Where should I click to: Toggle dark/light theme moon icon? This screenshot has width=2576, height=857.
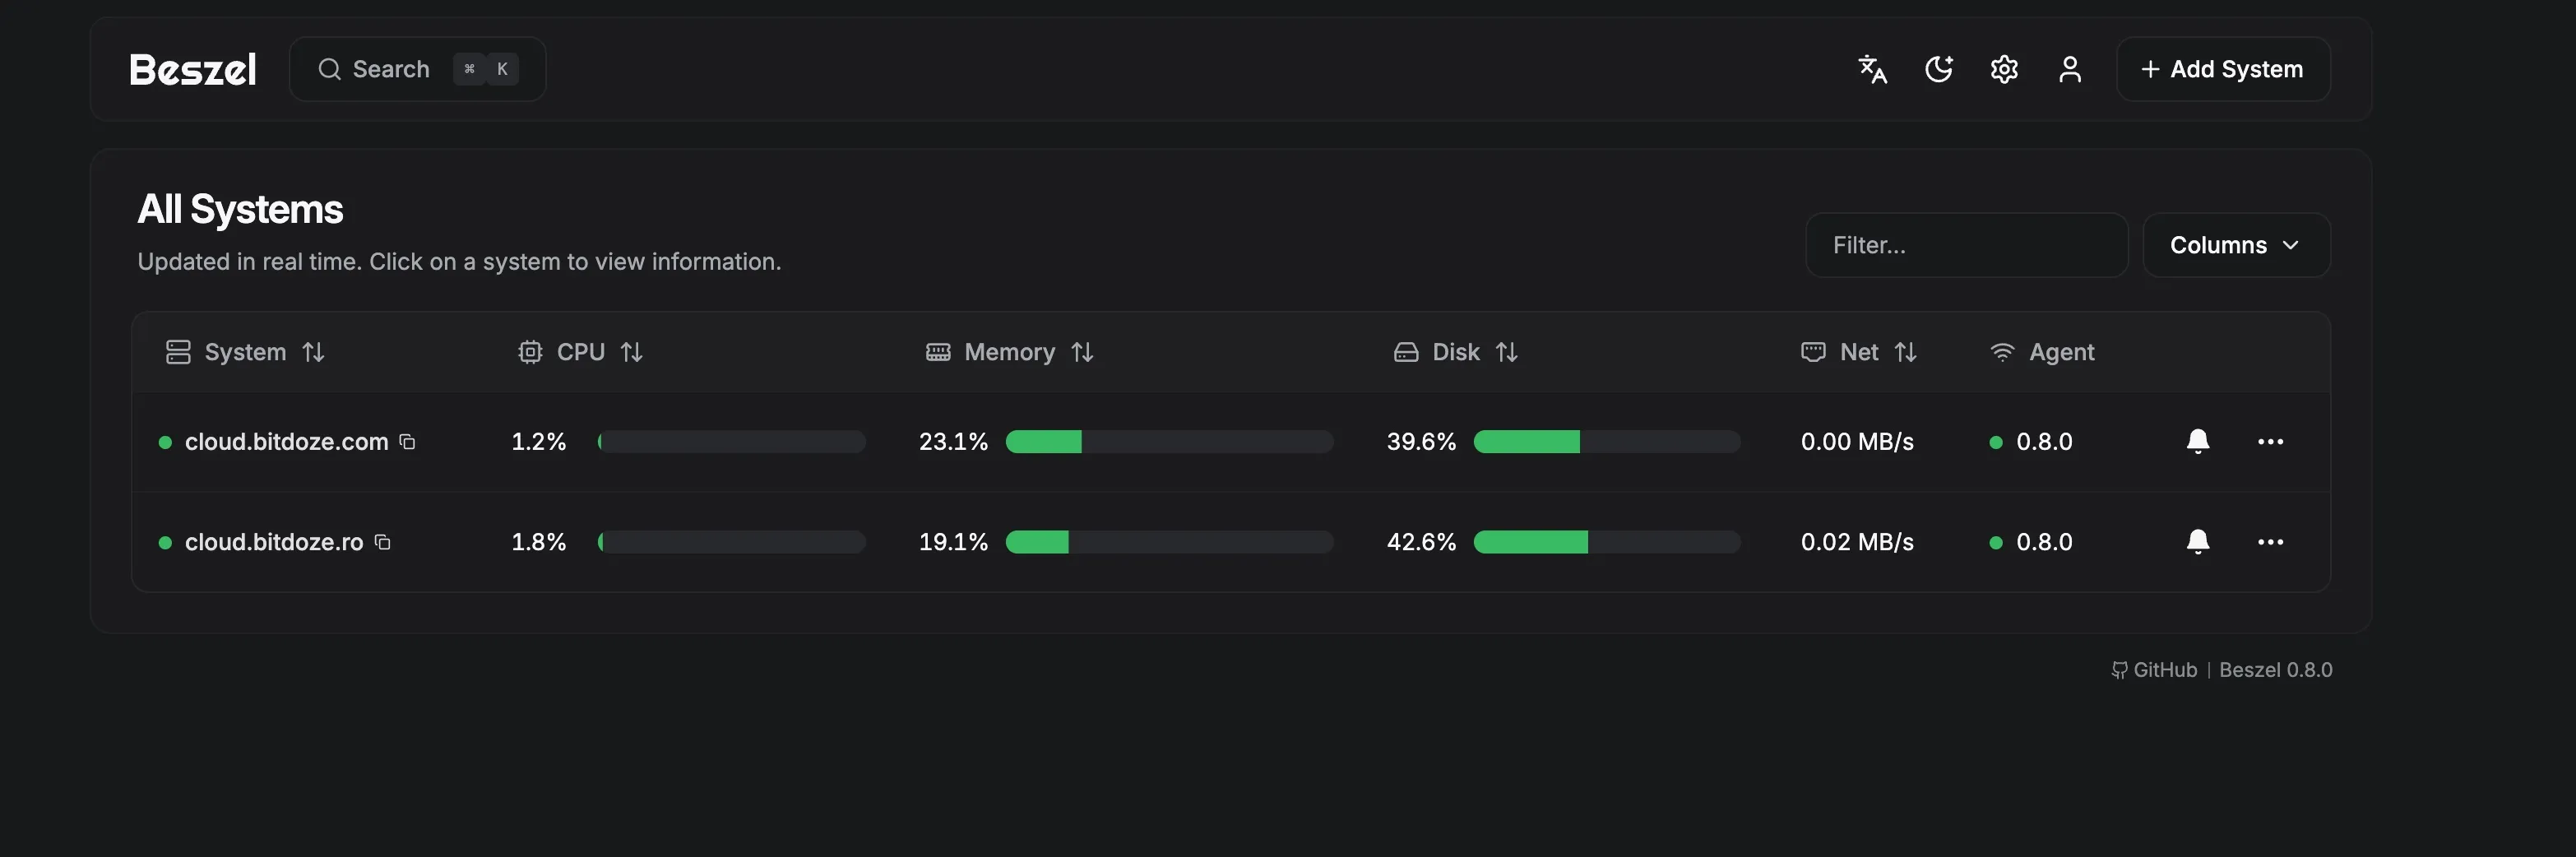[1938, 69]
